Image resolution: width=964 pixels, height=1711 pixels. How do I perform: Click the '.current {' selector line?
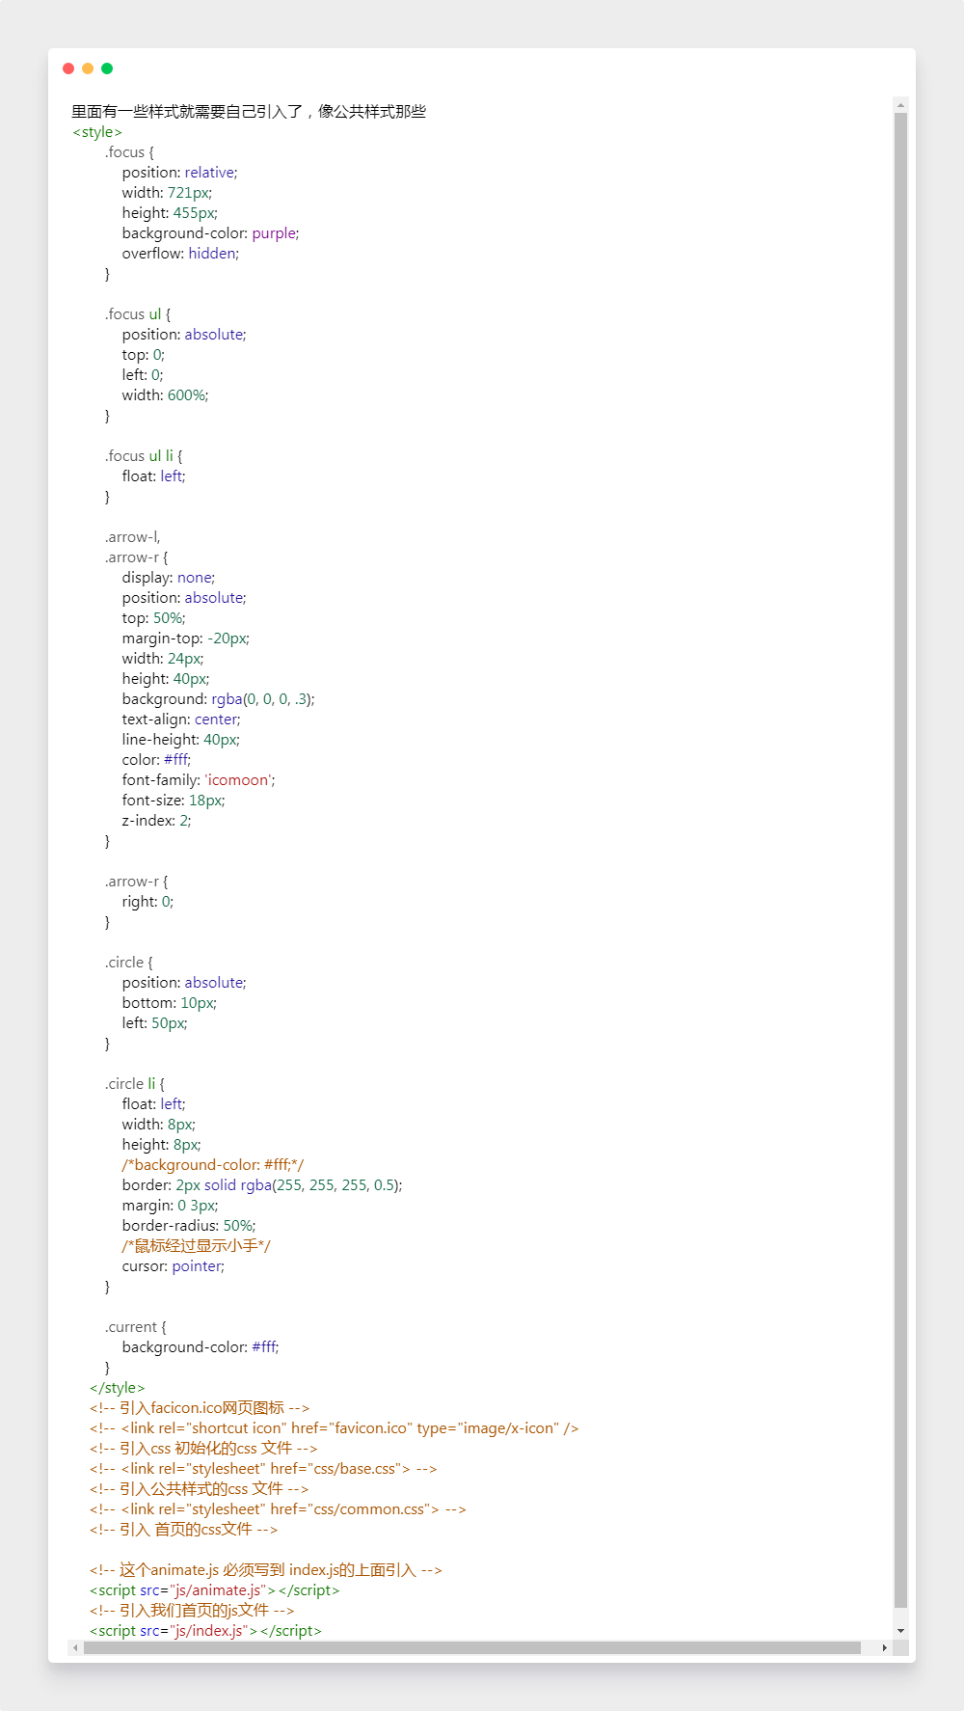coord(136,1327)
